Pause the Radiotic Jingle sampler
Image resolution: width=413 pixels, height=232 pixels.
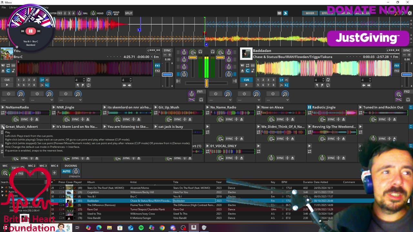pos(309,107)
